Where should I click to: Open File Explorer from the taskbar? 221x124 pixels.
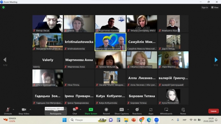tap(126, 120)
